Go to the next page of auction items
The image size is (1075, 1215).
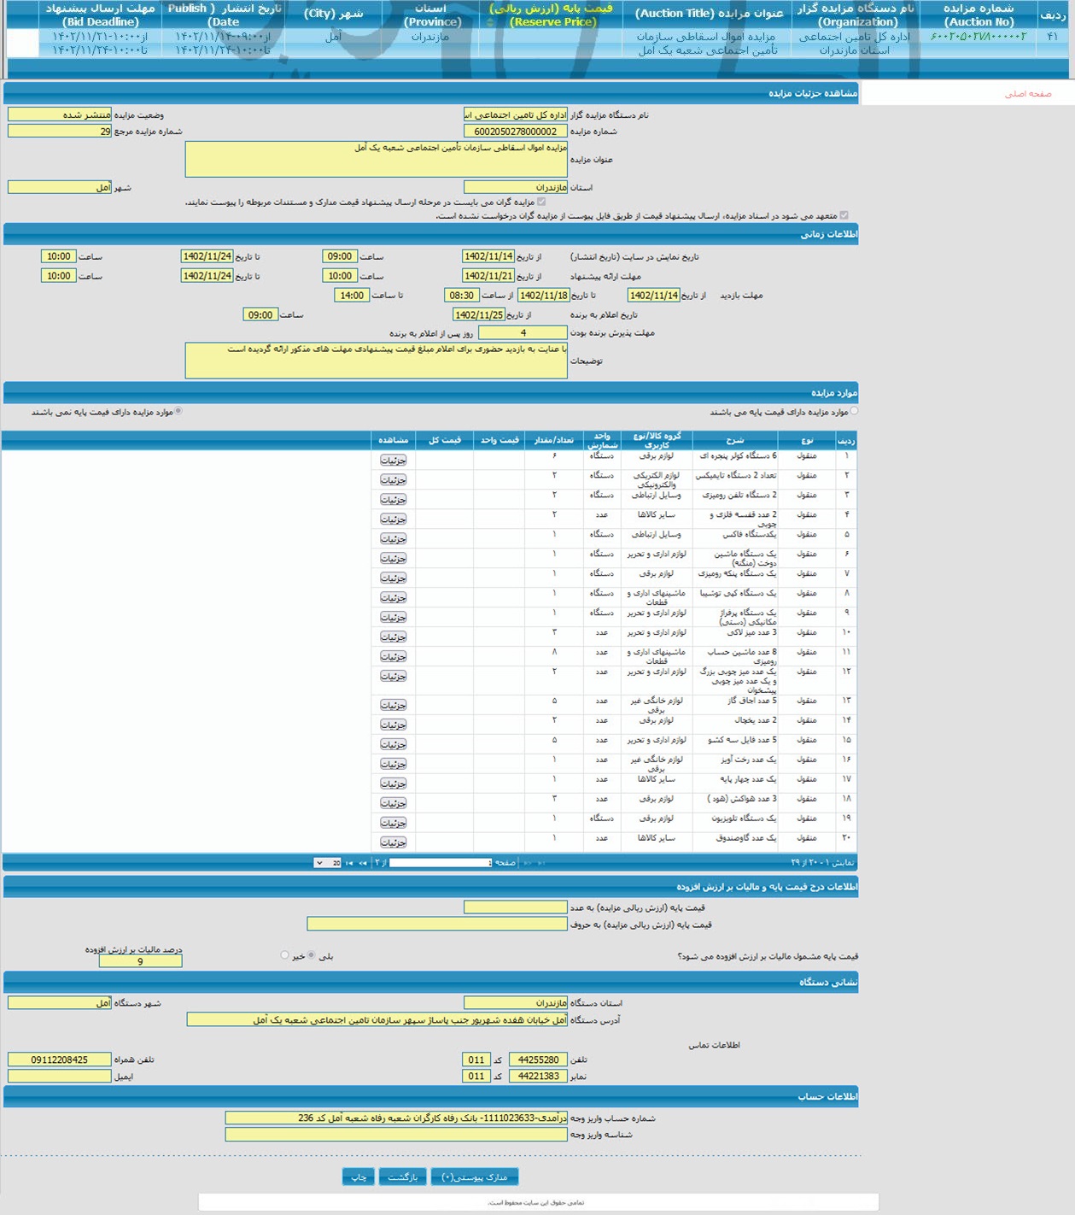(362, 863)
